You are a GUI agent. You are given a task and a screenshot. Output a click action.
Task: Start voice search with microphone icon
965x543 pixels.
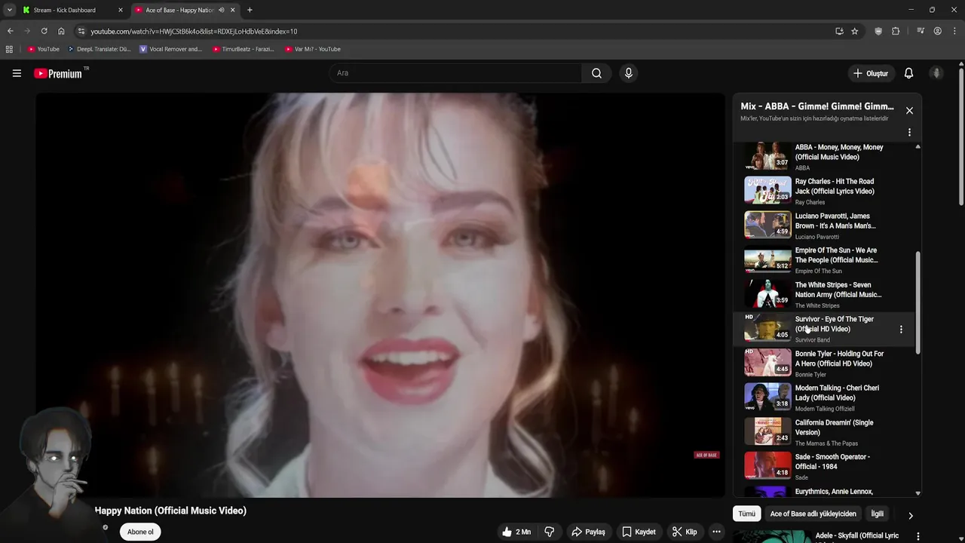628,73
